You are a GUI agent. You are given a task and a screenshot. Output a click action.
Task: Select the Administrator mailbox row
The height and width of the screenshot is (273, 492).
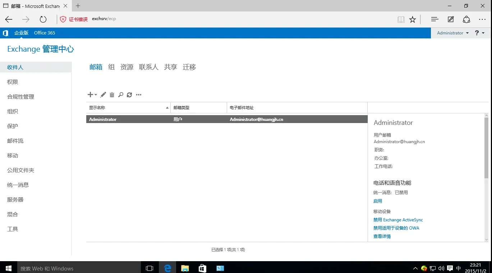pyautogui.click(x=227, y=119)
